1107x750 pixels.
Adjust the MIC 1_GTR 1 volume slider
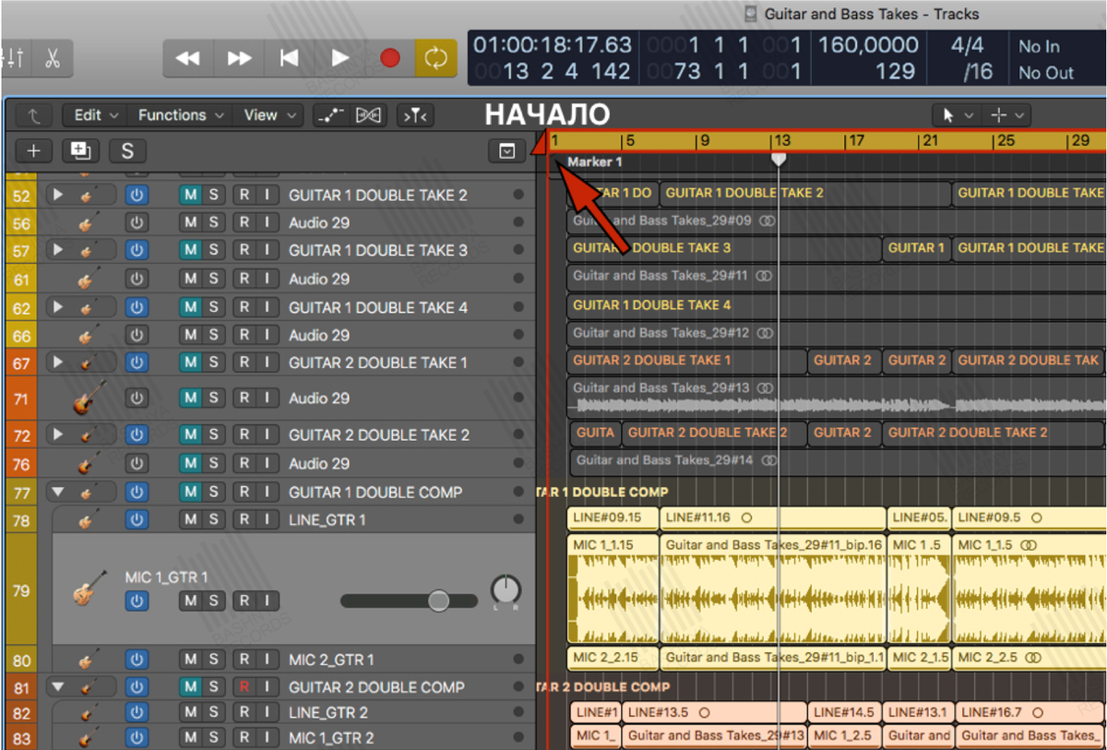coord(438,601)
